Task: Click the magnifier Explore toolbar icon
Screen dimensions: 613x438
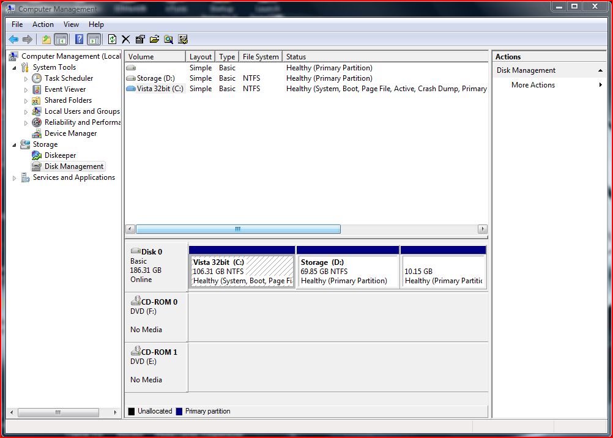Action: [x=168, y=39]
